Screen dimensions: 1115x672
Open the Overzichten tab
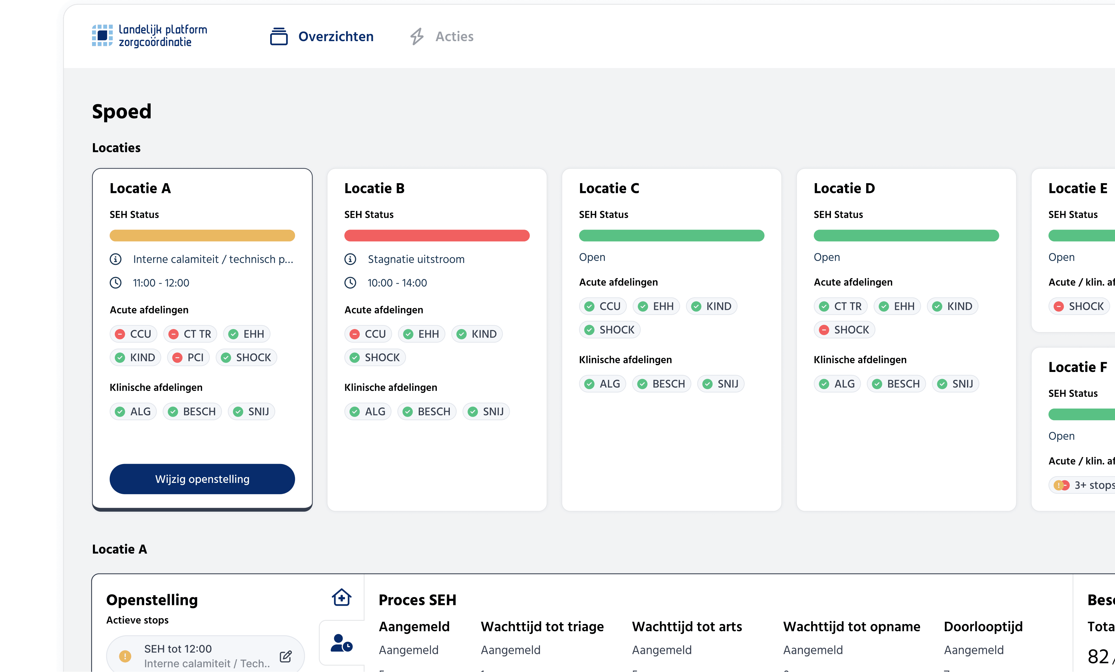(x=335, y=36)
